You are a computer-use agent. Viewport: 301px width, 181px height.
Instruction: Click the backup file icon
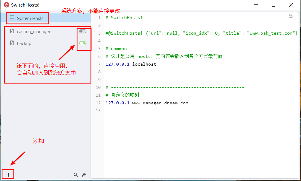(12, 43)
